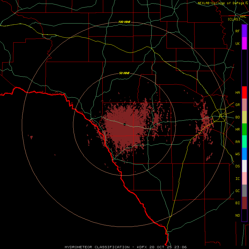The image size is (249, 249).
Task: Click the DS legend label
Action: [x=237, y=166]
